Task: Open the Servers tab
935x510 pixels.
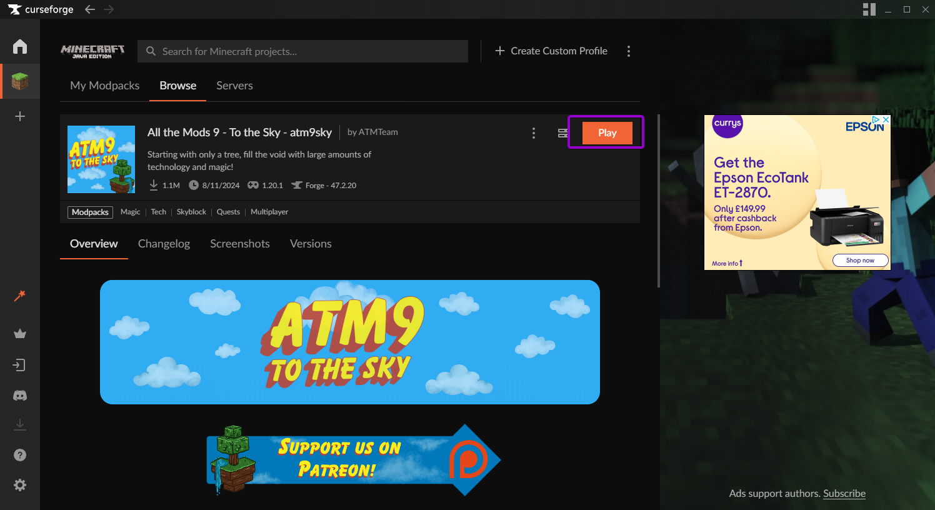Action: coord(234,86)
